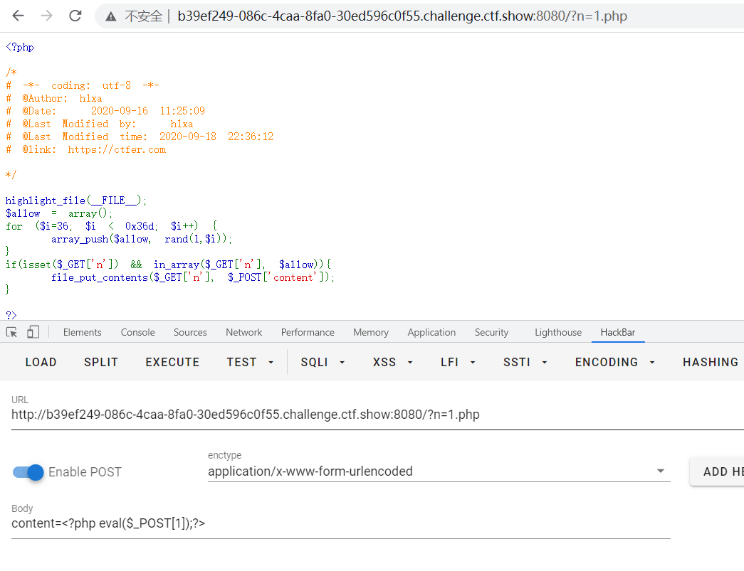Click the ADD HEADER button
Screen dimensions: 744x571
(717, 471)
